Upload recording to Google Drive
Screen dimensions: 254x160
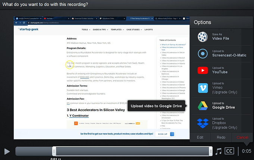tap(221, 106)
